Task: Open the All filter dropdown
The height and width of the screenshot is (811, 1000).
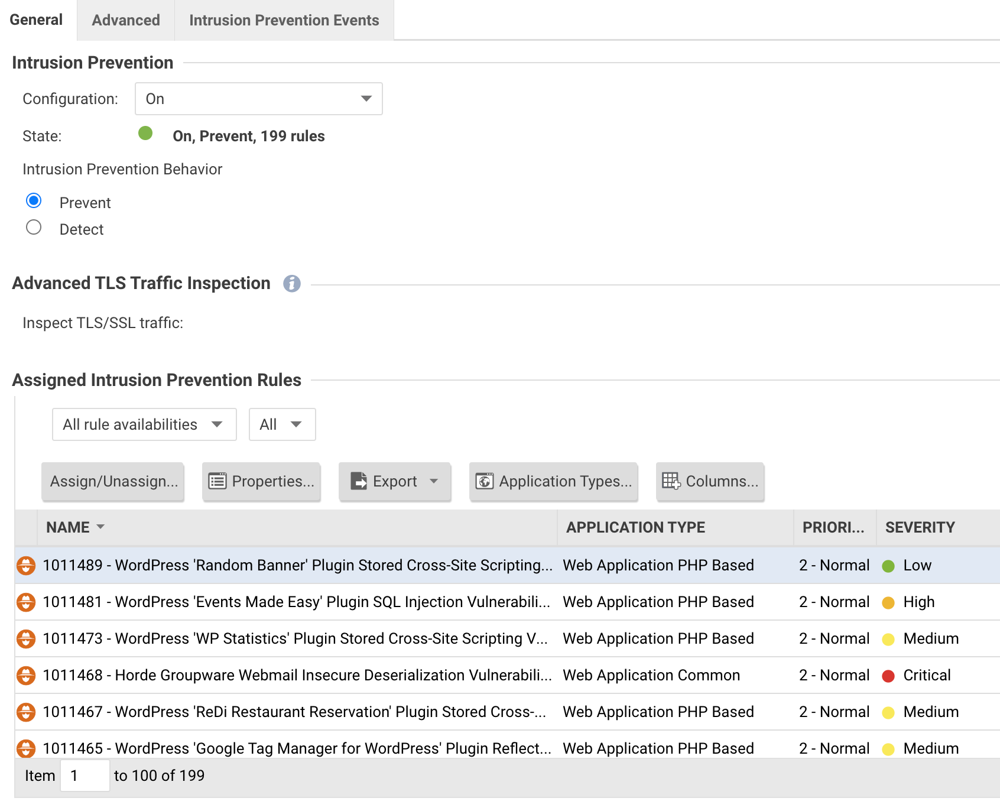Action: [282, 424]
